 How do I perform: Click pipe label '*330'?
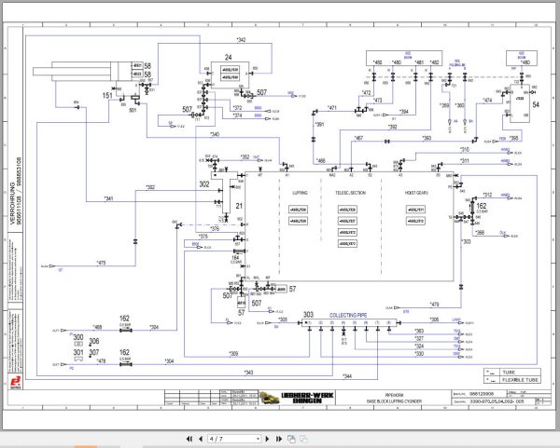coord(419,354)
